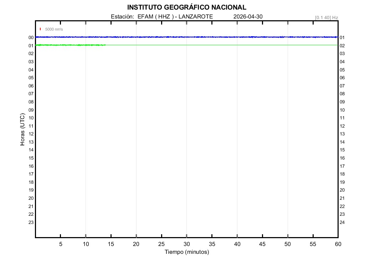365x273 pixels.
Task: Click the 20 minute tick on the time axis
Action: [x=136, y=244]
